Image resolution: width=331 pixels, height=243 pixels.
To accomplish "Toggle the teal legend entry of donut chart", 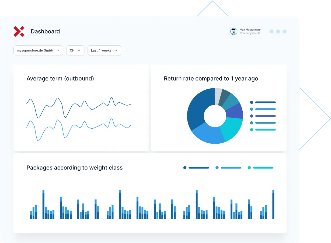I will pos(263,123).
